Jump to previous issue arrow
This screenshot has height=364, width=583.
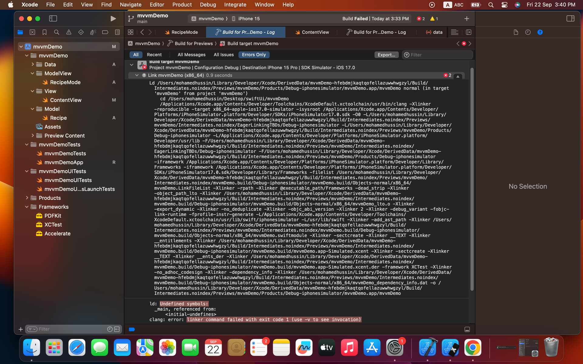pos(458,43)
